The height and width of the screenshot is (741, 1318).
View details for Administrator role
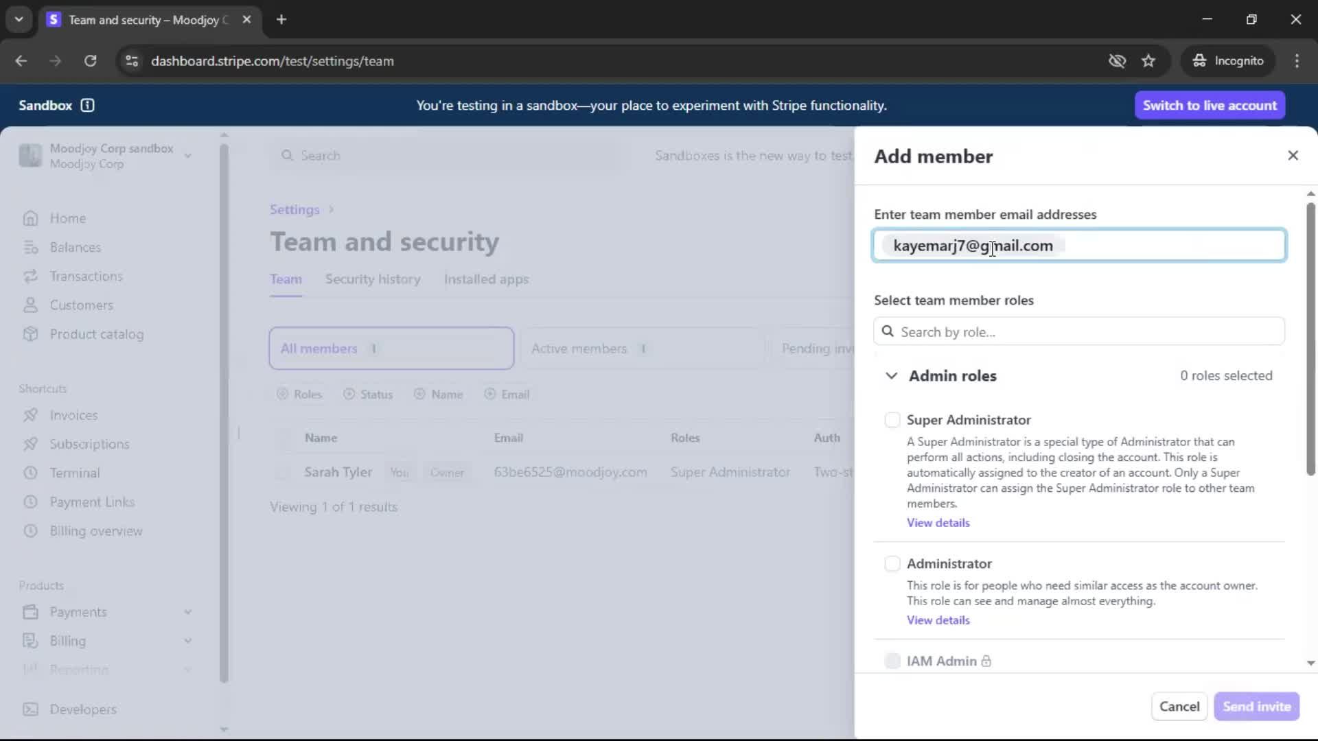click(938, 620)
